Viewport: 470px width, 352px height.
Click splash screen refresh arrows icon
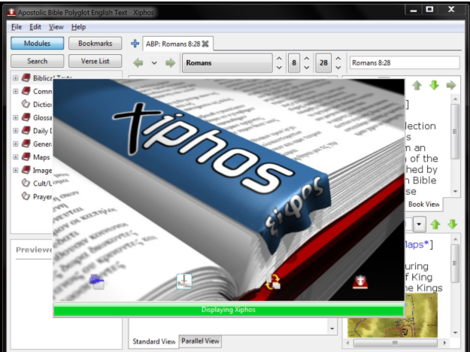(273, 282)
